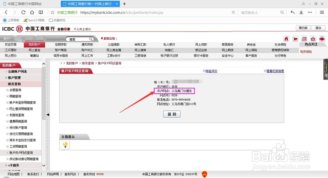Select 缴费明细查询 in sidebar
The image size is (328, 178).
click(18, 121)
